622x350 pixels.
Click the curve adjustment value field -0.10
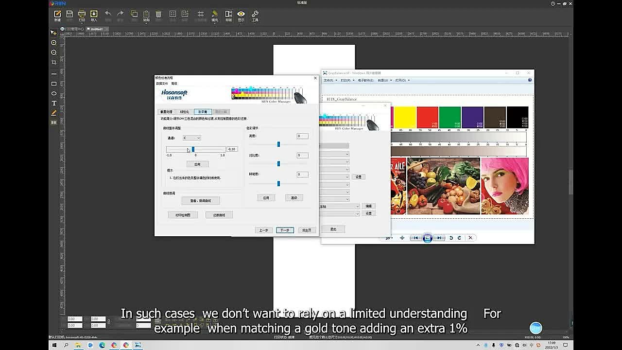(232, 149)
